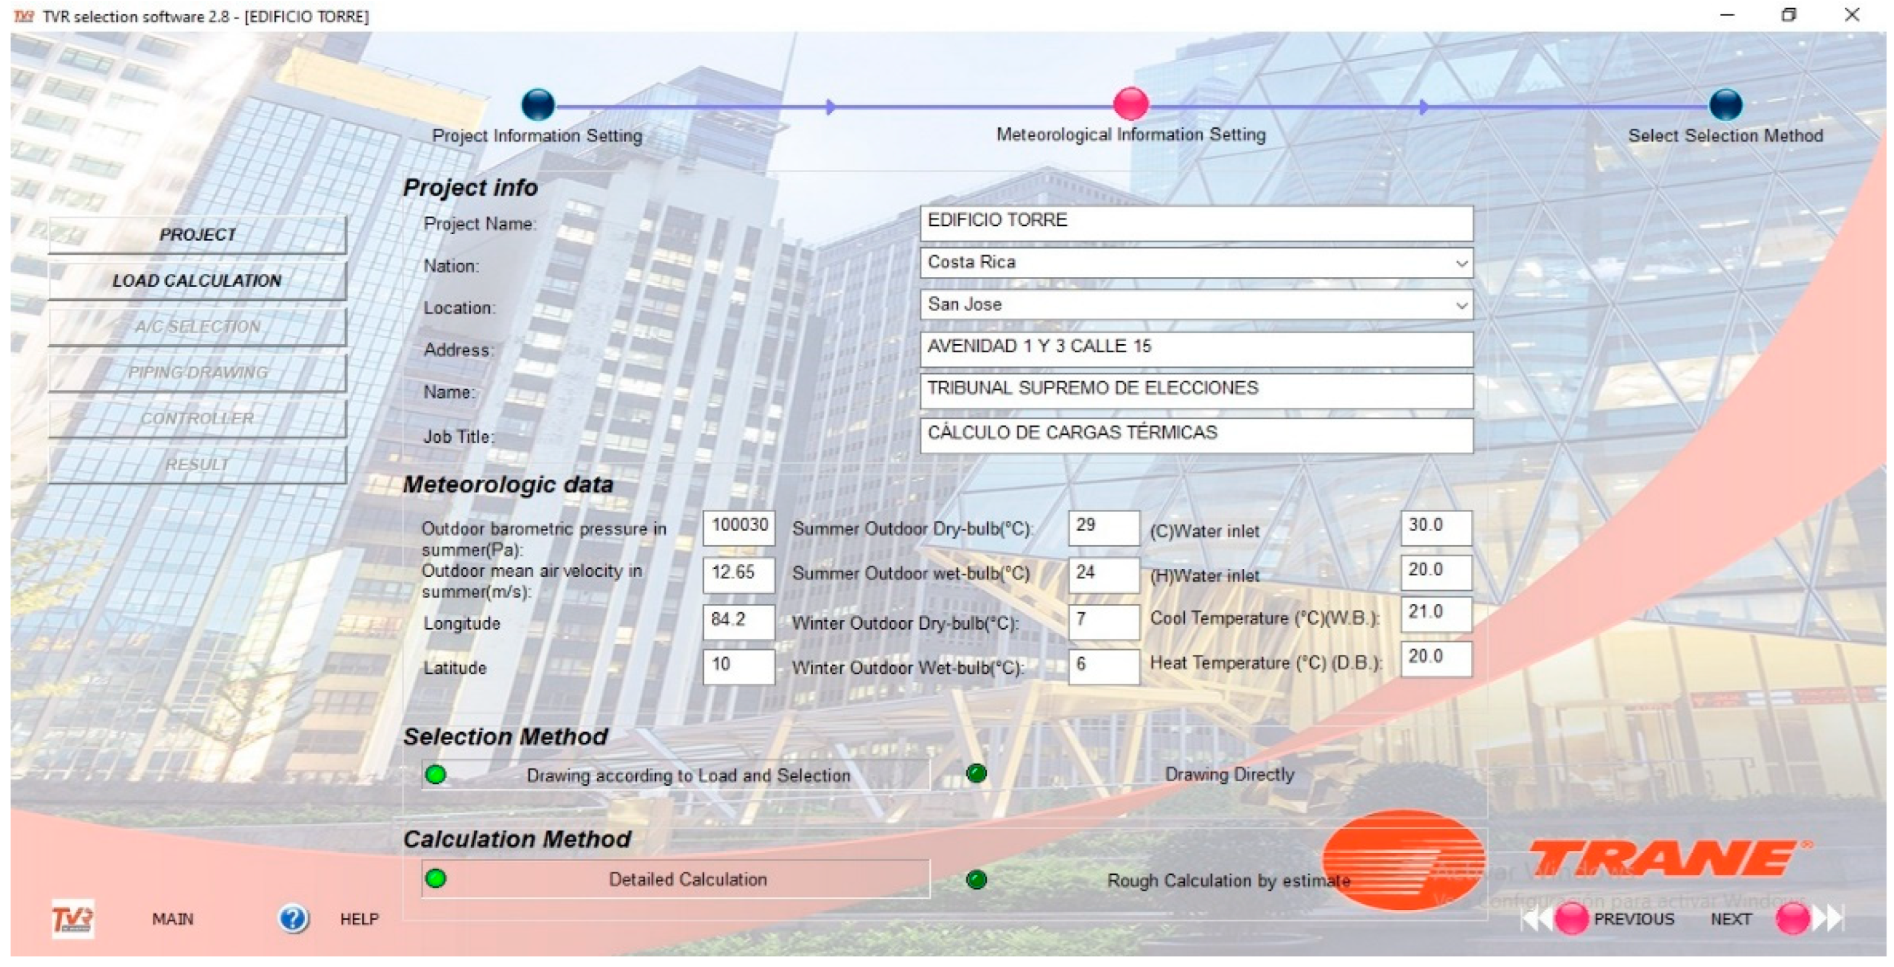Switch to the LOAD CALCULATION sidebar tab
Image resolution: width=1894 pixels, height=967 pixels.
coord(197,281)
